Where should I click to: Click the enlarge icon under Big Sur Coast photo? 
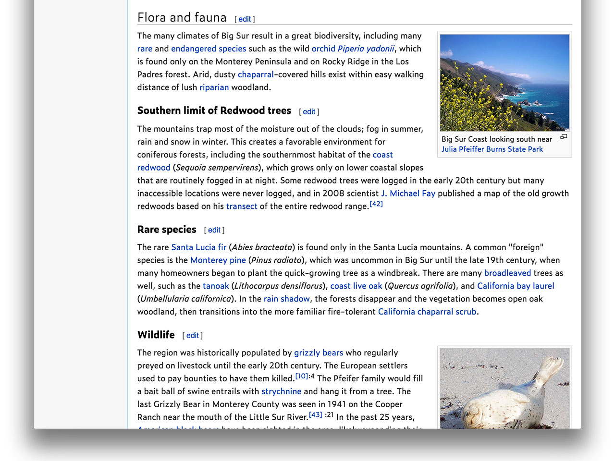pos(564,137)
